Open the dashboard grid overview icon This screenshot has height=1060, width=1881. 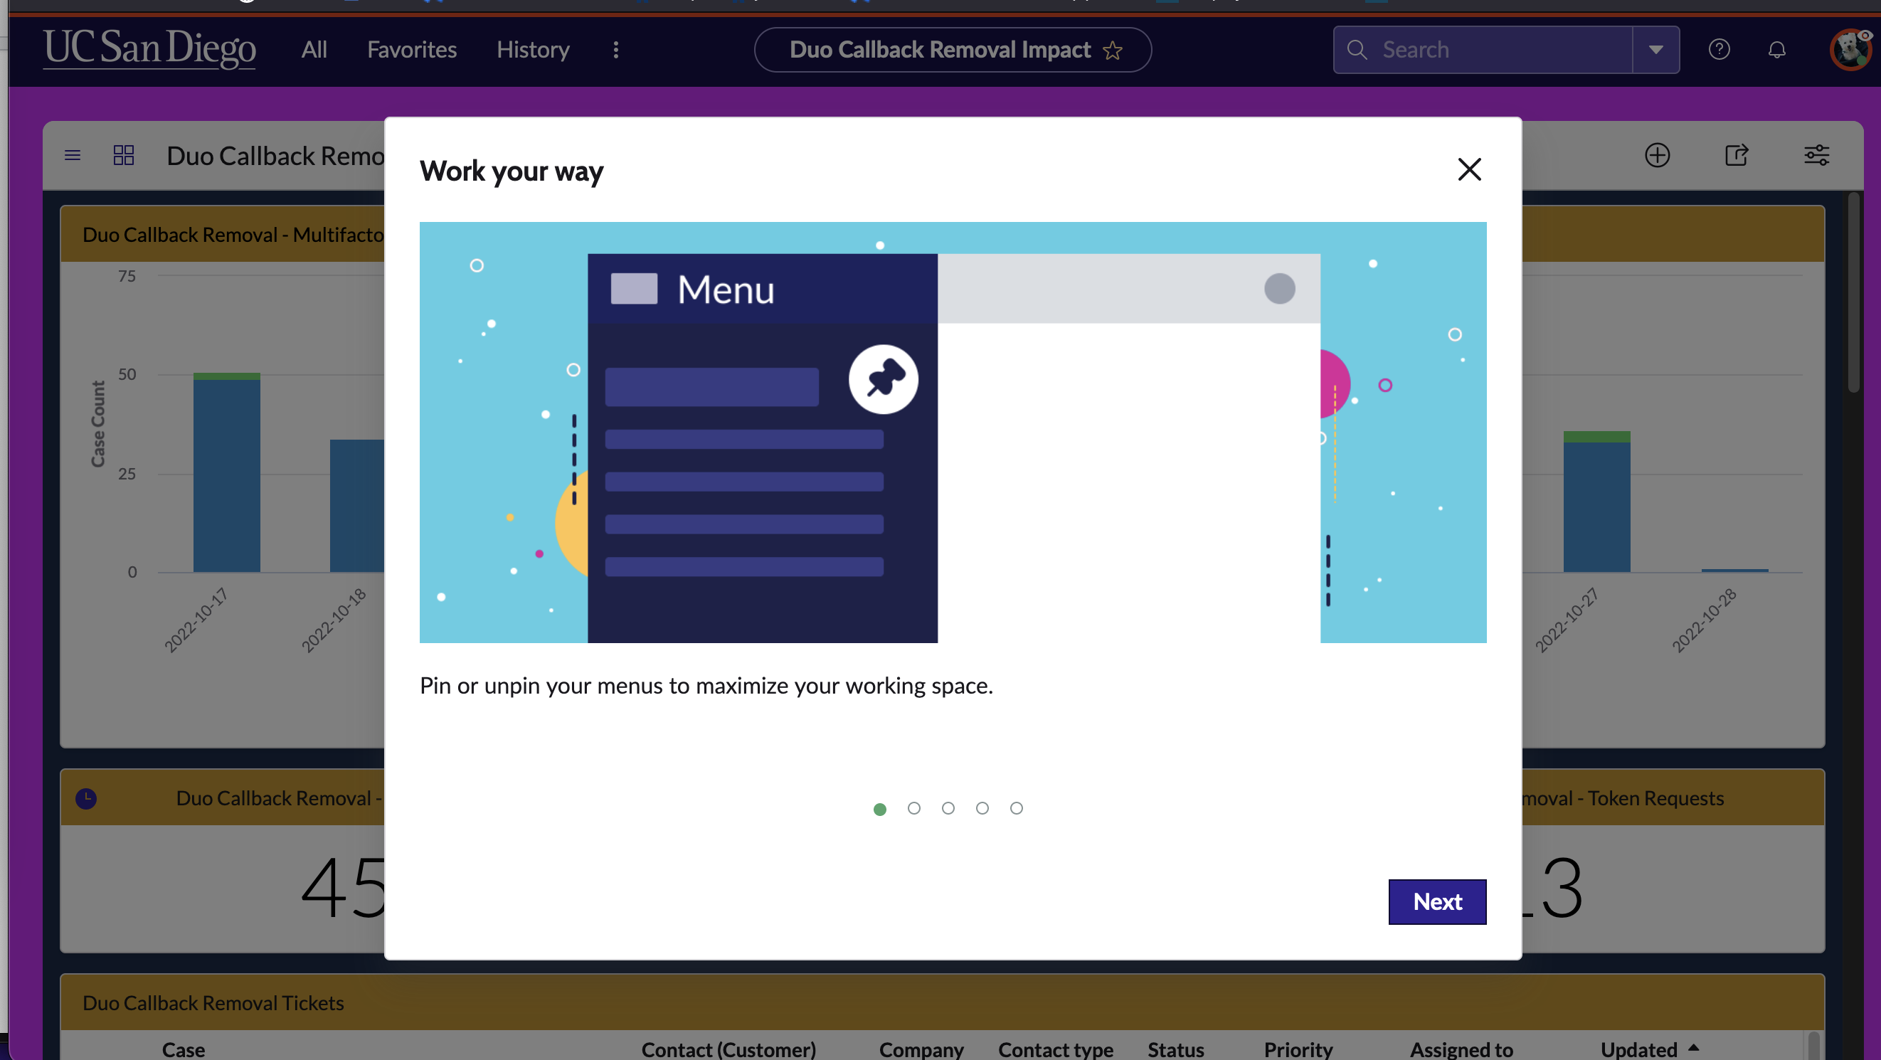tap(123, 156)
